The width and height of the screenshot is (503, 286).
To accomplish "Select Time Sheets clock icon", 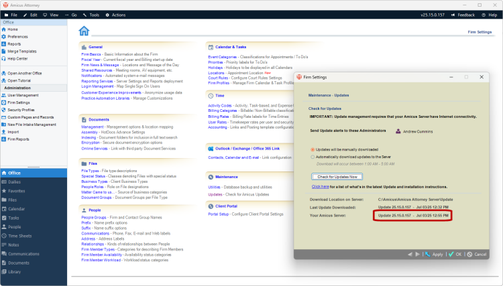I will 4,236.
